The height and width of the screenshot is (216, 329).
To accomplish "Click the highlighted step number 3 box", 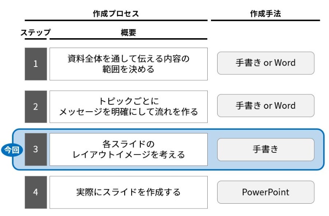I will 35,149.
